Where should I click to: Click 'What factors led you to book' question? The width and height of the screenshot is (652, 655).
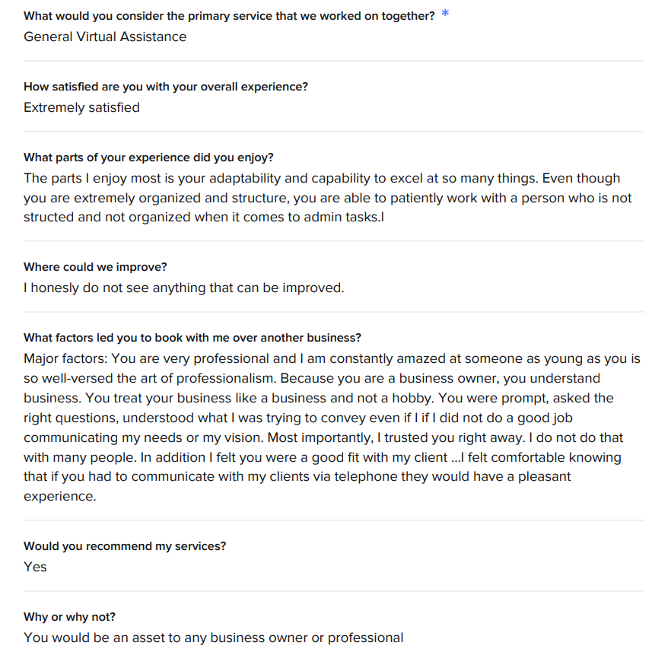click(x=192, y=338)
